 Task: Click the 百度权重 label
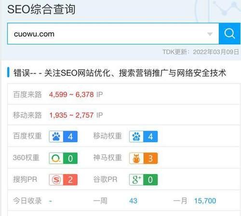[x=27, y=136]
